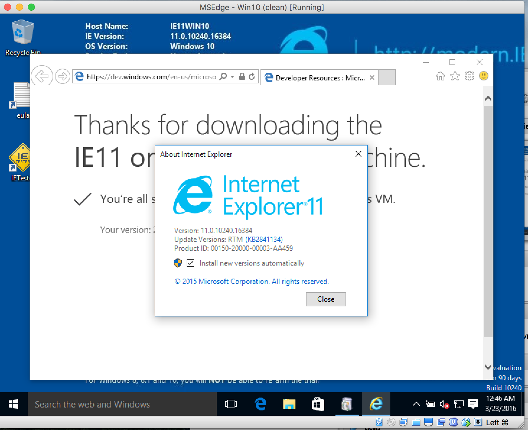Open Favorites with the star icon
Screen dimensions: 528x430
455,76
